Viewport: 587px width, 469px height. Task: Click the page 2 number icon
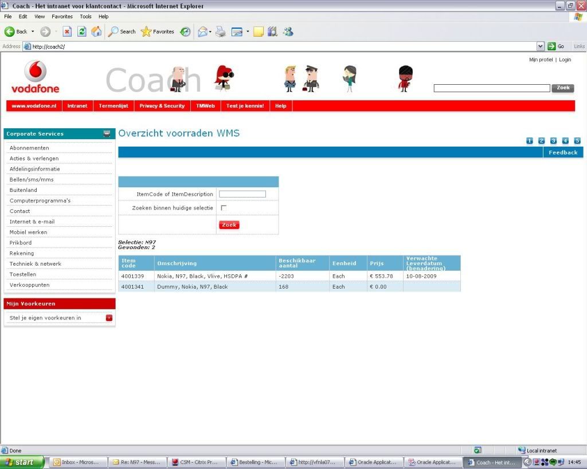[x=541, y=141]
